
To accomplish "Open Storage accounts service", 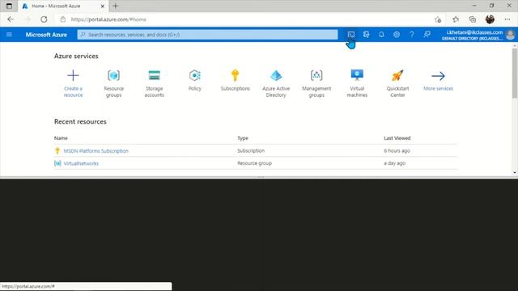I will [155, 83].
